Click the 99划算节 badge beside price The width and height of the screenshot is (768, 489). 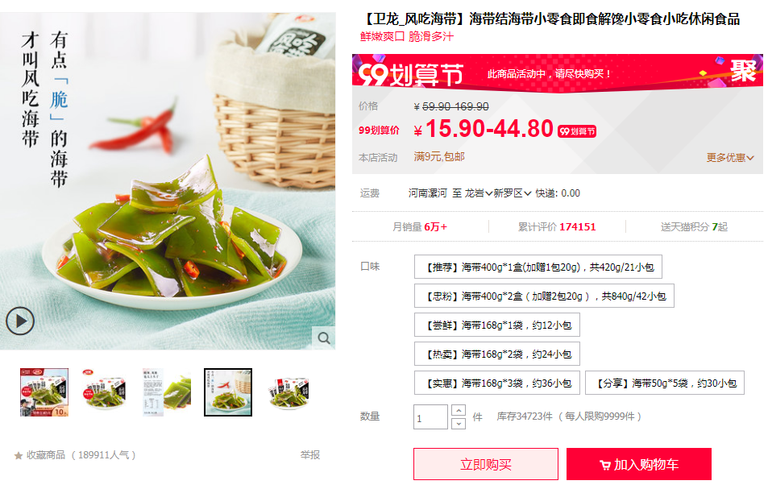577,131
